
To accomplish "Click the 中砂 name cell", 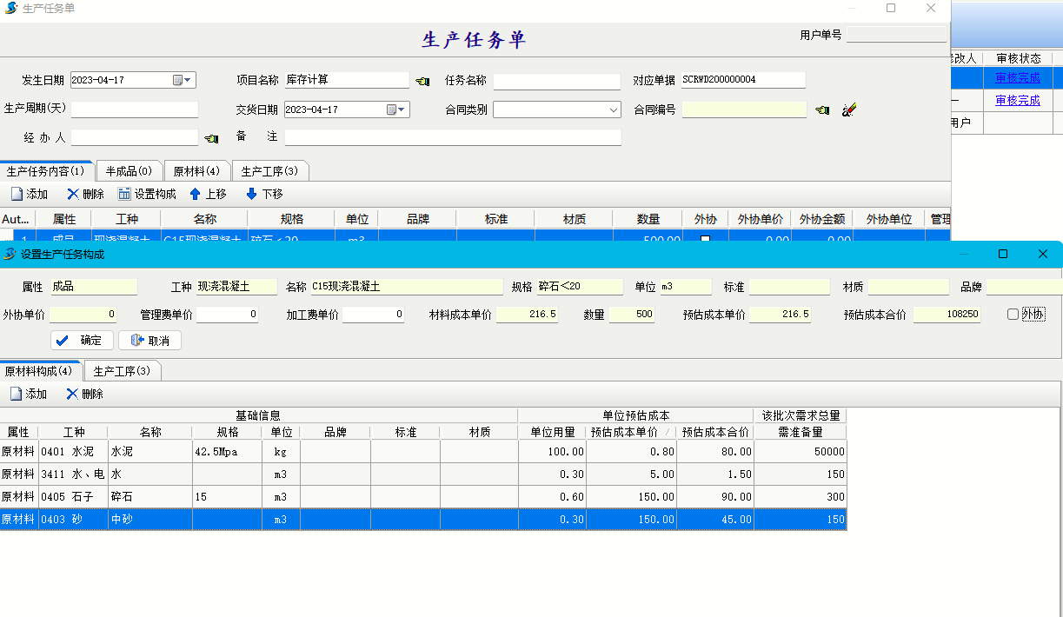I will tap(149, 520).
